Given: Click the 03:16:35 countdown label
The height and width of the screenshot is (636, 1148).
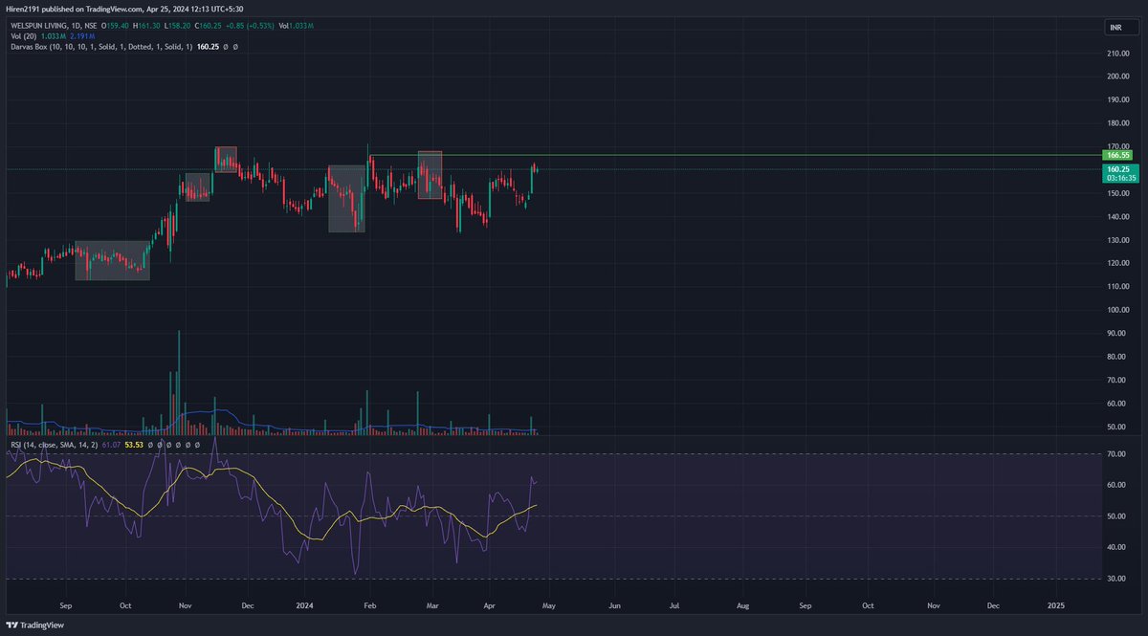Looking at the screenshot, I should (x=1119, y=177).
